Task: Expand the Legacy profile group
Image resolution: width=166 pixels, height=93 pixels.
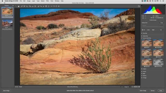Action: [142, 69]
